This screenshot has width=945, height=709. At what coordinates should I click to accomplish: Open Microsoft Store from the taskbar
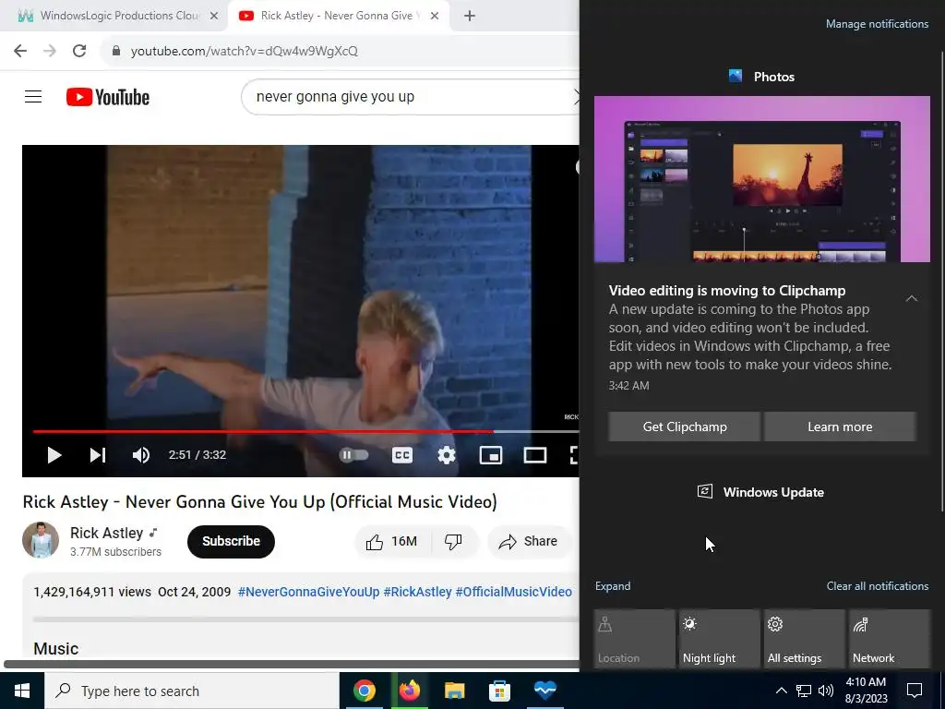pos(499,691)
